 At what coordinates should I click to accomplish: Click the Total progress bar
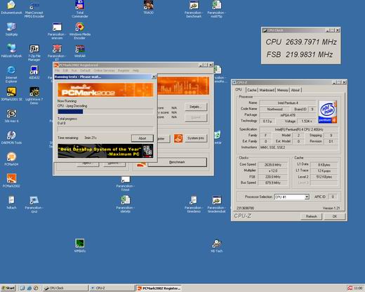(105, 129)
